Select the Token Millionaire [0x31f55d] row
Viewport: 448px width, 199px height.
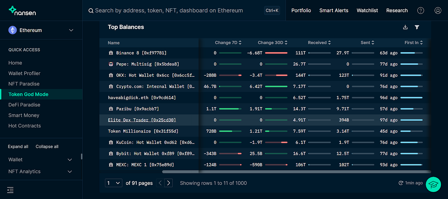[x=143, y=131]
